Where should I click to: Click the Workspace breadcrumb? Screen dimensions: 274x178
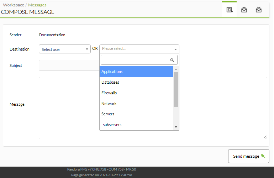tap(14, 5)
